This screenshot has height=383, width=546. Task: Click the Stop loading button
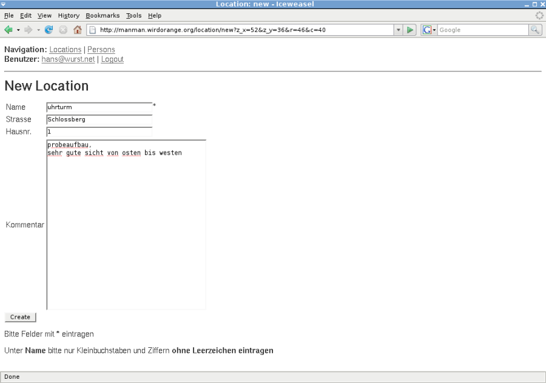tap(63, 30)
